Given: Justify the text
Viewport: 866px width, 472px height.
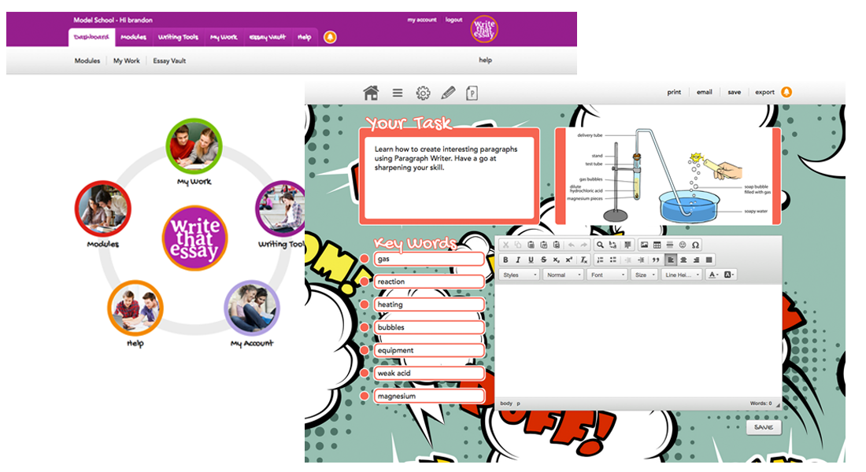Looking at the screenshot, I should pyautogui.click(x=709, y=260).
